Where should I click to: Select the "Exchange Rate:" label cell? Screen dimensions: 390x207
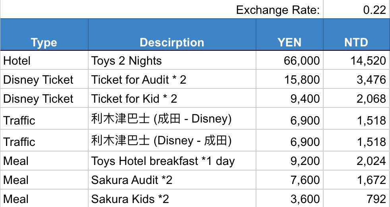coord(278,10)
